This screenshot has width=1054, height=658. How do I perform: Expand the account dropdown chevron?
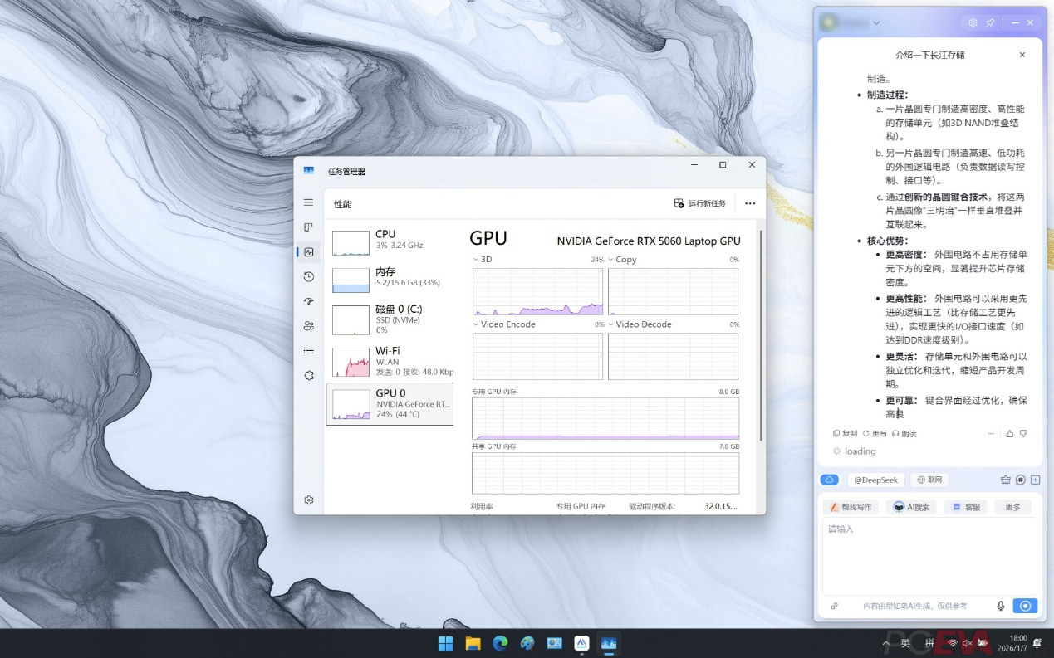click(x=876, y=23)
